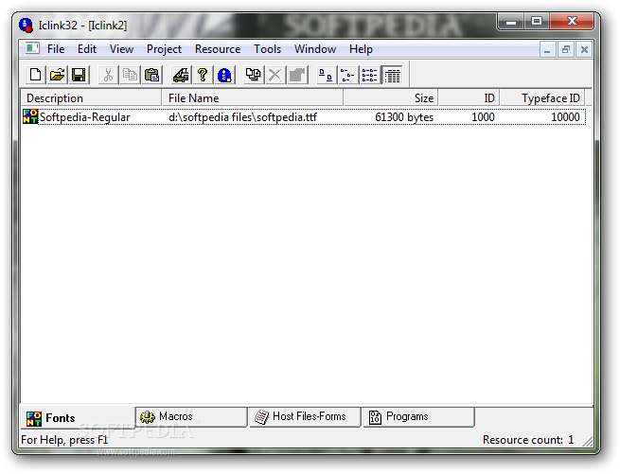Viewport: 620px width, 474px height.
Task: Open the Project menu
Action: click(164, 49)
